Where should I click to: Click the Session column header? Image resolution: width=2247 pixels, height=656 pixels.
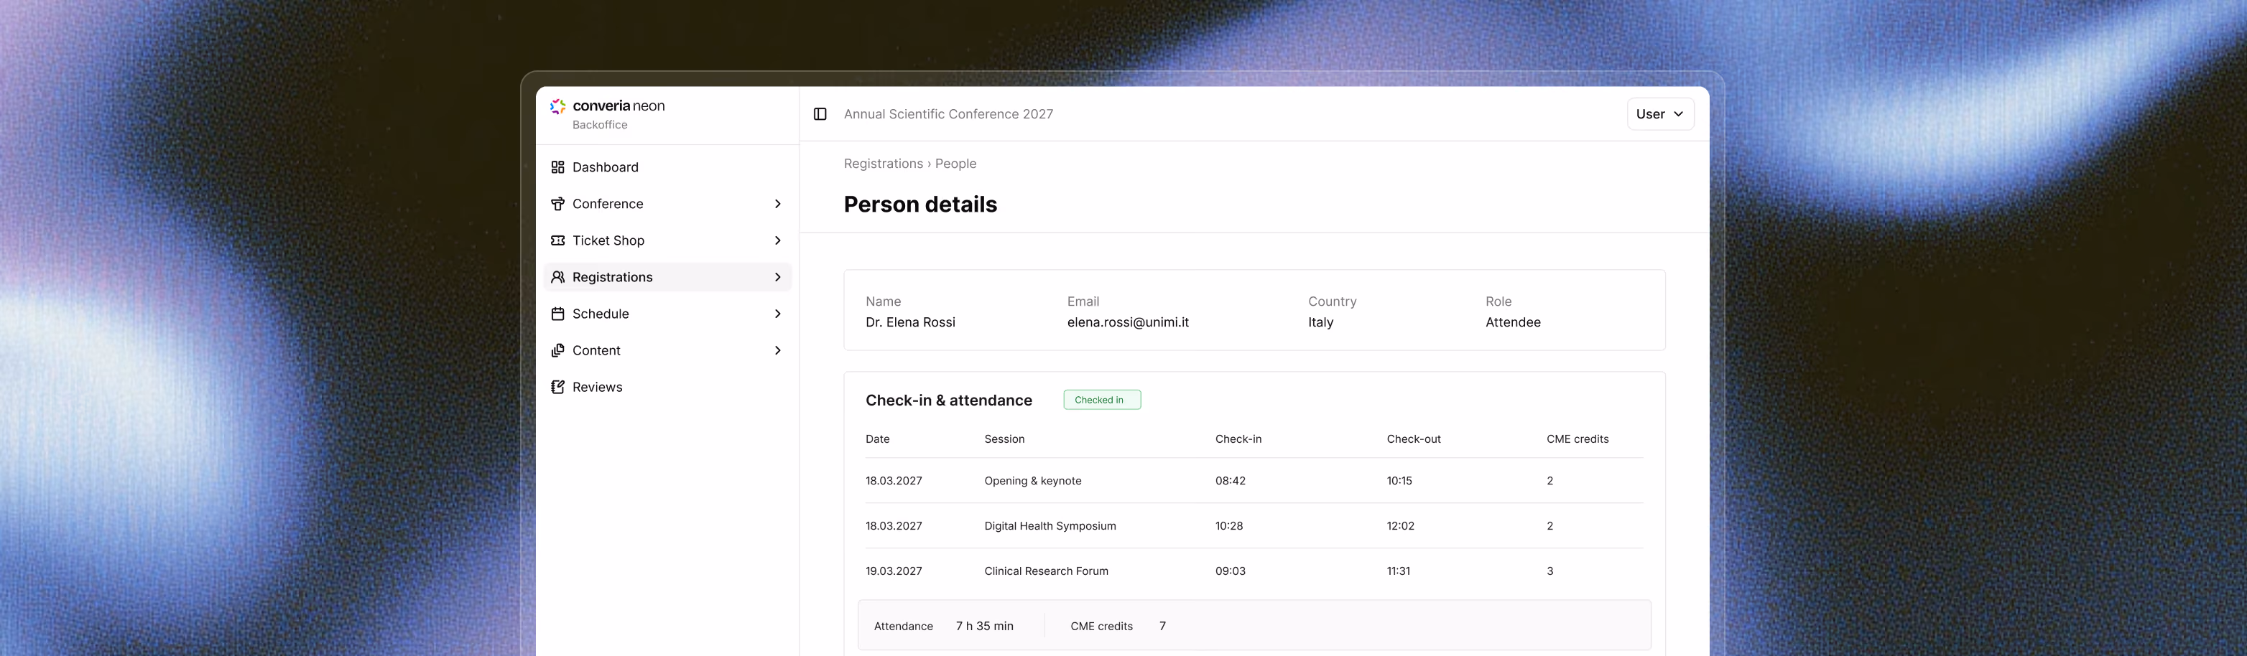[x=1004, y=439]
